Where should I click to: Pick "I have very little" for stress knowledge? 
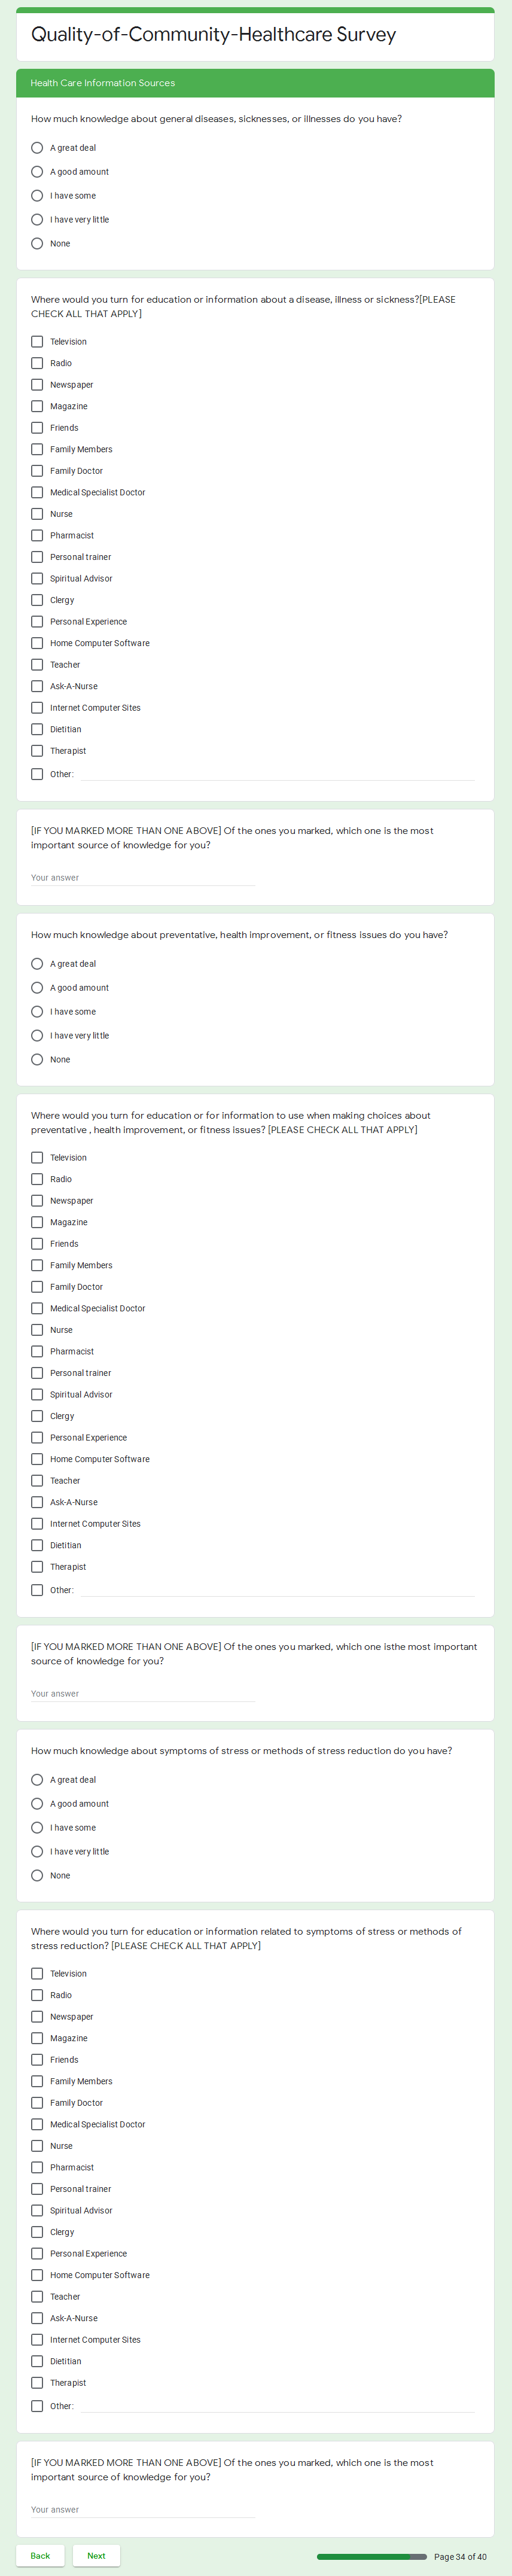click(37, 1852)
